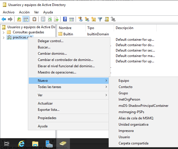
Task: Choose Cambiar dominio... menu entry
Action: [x=69, y=54]
